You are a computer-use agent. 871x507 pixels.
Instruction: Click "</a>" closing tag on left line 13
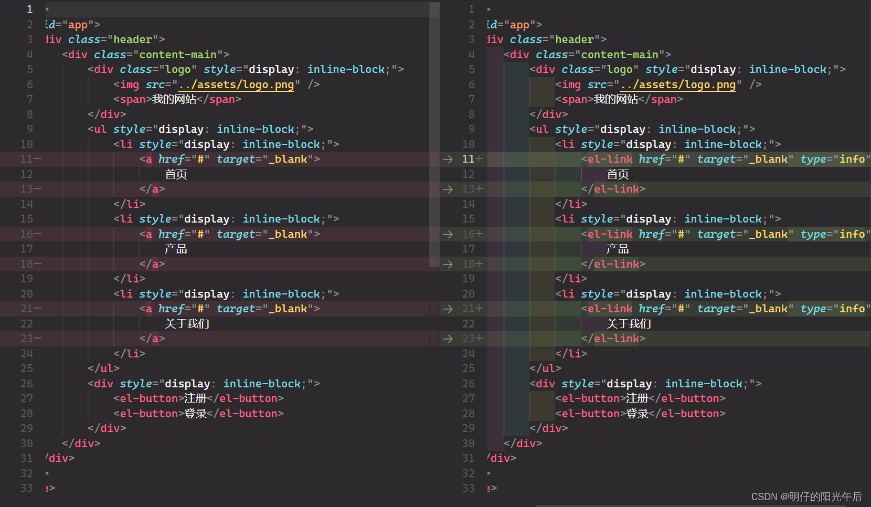click(152, 189)
